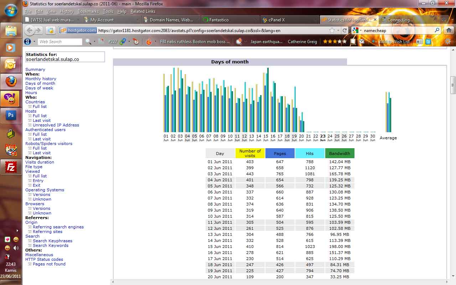The image size is (456, 285).
Task: Open the Monthly history link
Action: (41, 79)
